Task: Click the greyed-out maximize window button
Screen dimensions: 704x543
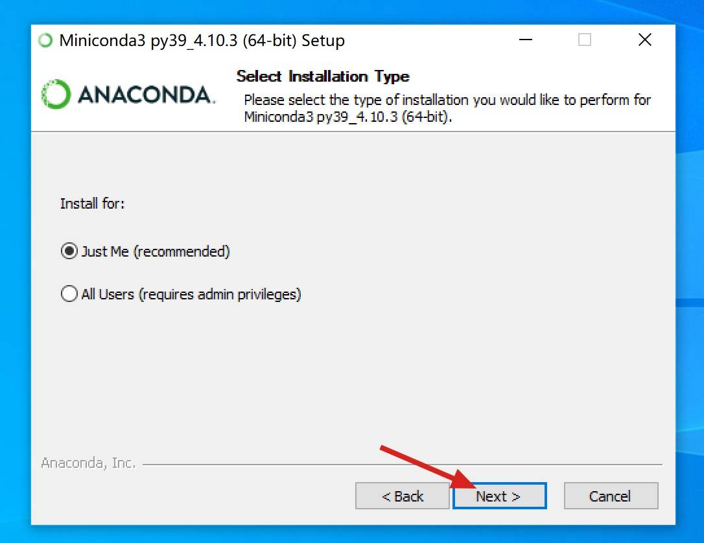Action: click(x=584, y=40)
